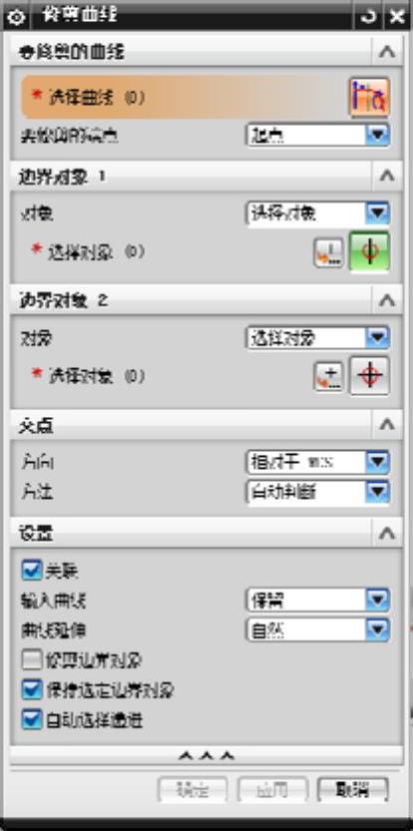Click the 选择曲线 (0) selection field

tap(185, 98)
